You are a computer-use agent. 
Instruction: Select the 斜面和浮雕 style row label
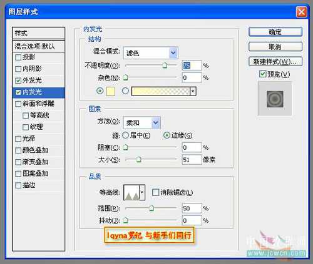click(x=38, y=104)
